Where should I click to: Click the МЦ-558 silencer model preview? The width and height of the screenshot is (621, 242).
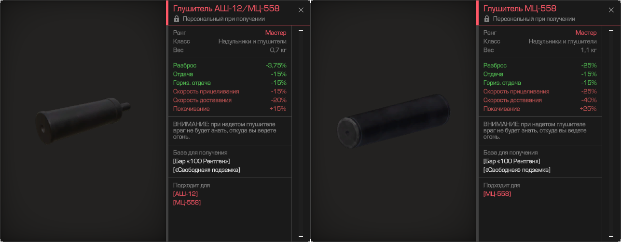coord(393,121)
